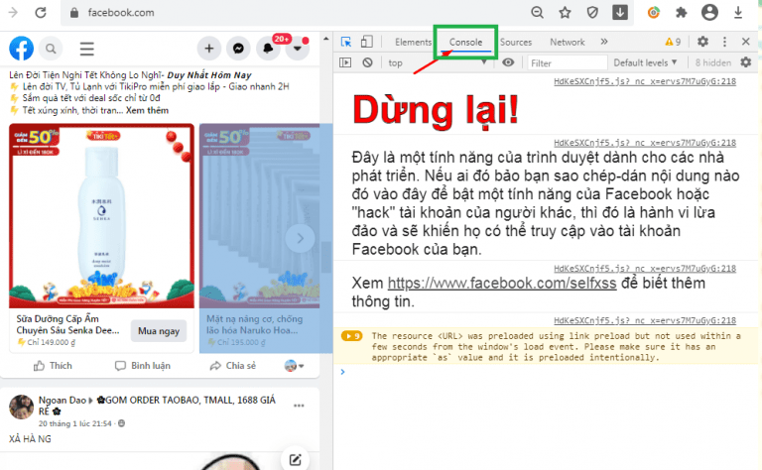Screen dimensions: 762x470
Task: Open Ngoan Dao's profile picture
Action: tap(22, 407)
